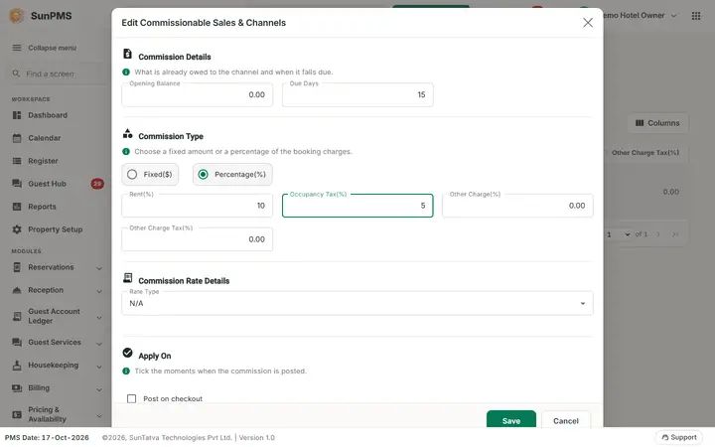Screen dimensions: 715x447
Task: Select the Fixed($) radio option
Action: 150,174
